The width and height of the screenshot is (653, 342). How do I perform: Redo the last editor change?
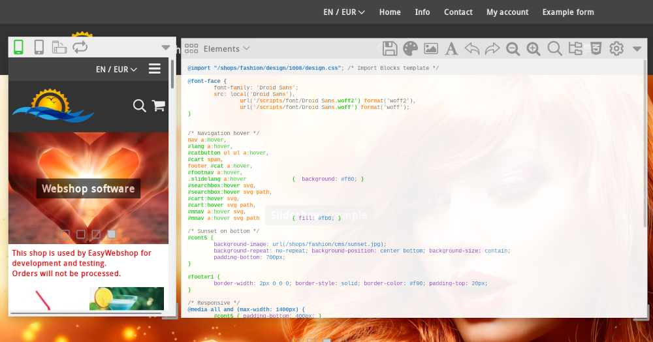coord(492,49)
